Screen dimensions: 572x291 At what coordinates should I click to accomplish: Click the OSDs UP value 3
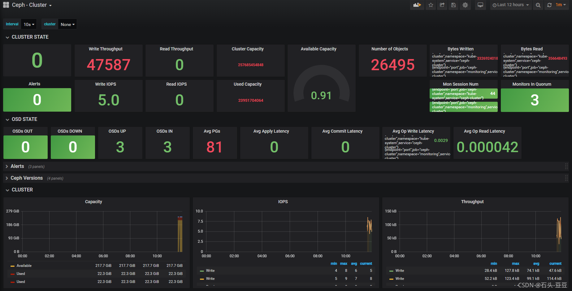(x=120, y=147)
